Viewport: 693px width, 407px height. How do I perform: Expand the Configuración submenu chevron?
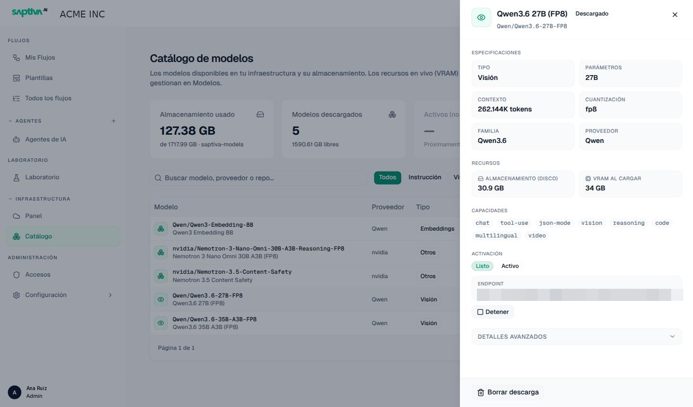click(110, 295)
